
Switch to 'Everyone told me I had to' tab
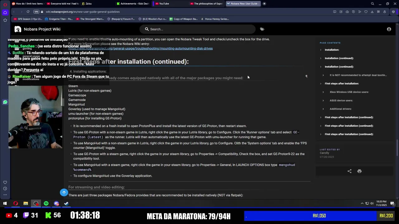pyautogui.click(x=63, y=4)
